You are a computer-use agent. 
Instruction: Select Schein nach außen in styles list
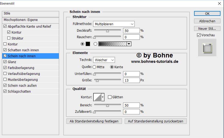pos(22,85)
